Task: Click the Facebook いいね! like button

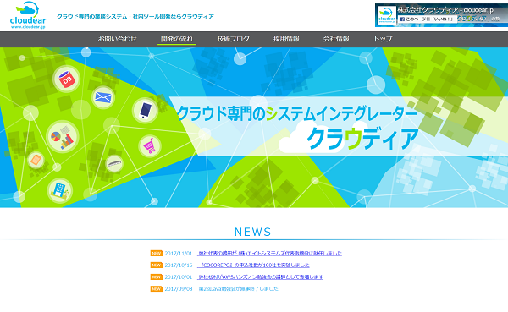Action: pyautogui.click(x=427, y=19)
